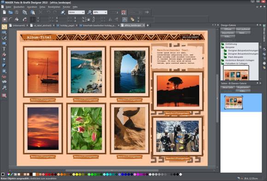Add a new document tab with plus
The height and width of the screenshot is (181, 267).
click(148, 25)
